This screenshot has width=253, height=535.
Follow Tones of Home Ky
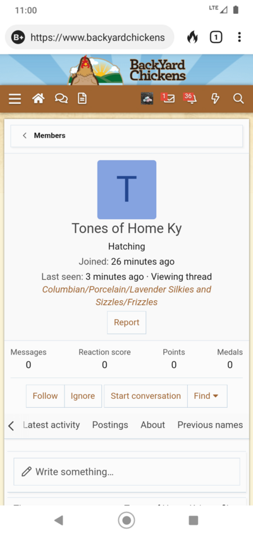45,396
